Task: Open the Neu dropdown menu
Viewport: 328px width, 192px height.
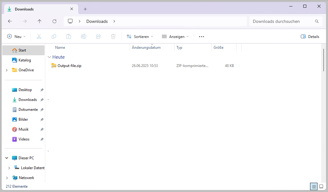Action: (x=16, y=36)
